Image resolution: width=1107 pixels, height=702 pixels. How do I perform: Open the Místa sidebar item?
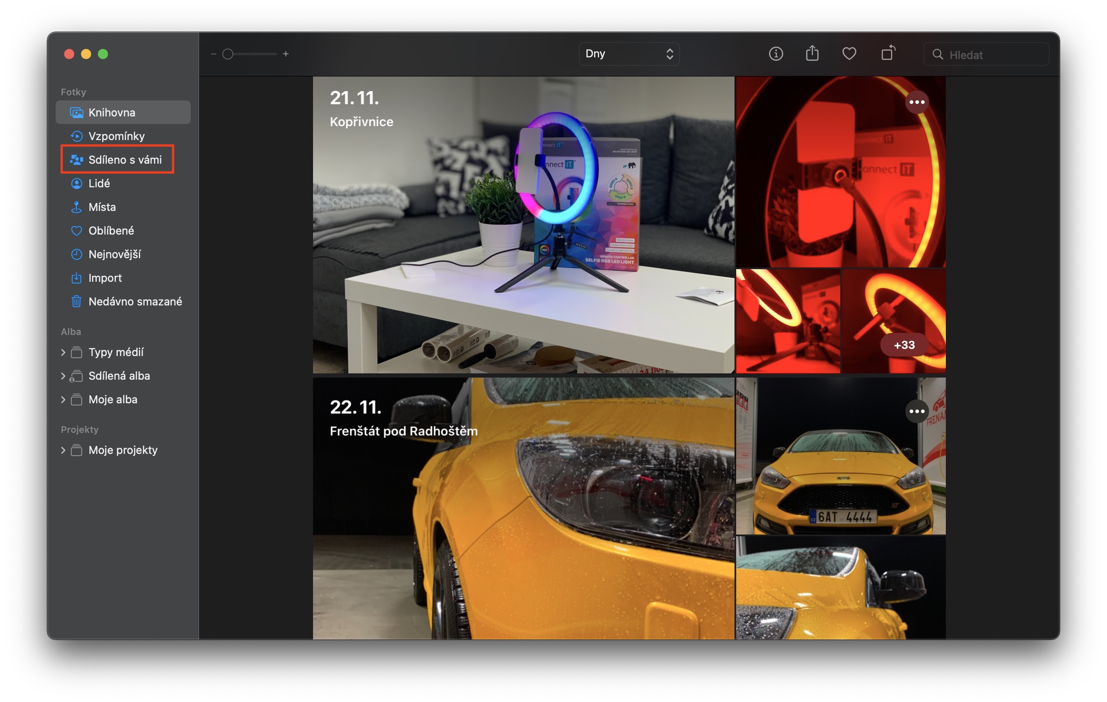(x=102, y=207)
